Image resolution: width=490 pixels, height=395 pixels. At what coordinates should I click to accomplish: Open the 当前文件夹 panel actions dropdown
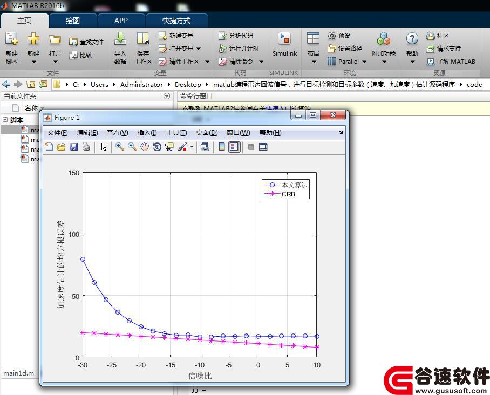coord(167,96)
